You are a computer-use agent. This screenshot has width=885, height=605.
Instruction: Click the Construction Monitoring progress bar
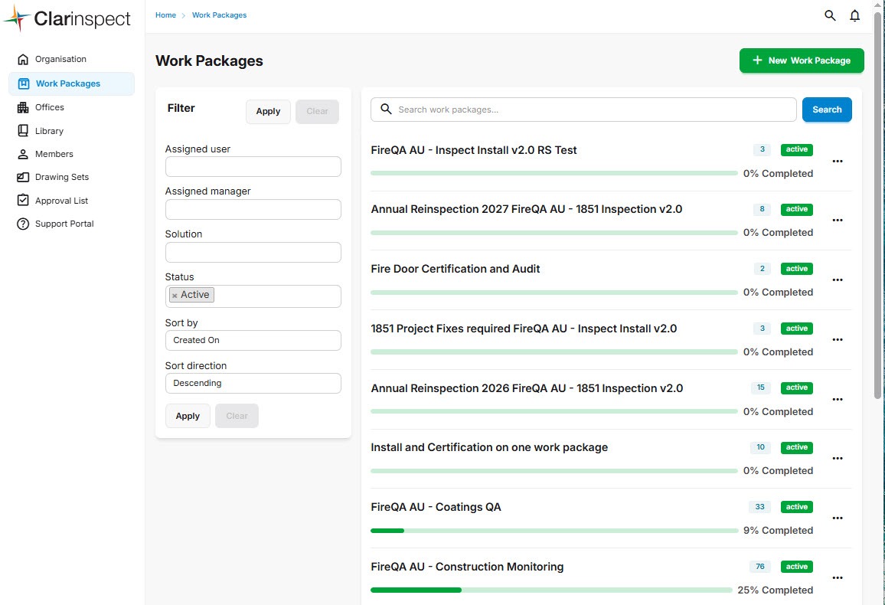(551, 590)
